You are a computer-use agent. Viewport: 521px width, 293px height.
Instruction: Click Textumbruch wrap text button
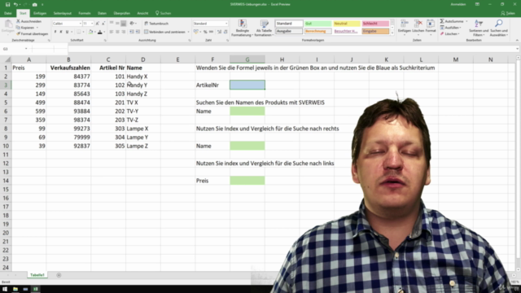(x=156, y=24)
